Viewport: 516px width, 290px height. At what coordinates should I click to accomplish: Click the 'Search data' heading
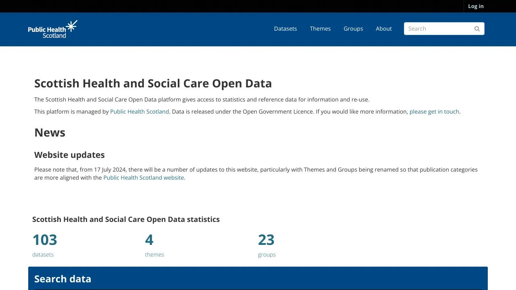[x=63, y=279]
